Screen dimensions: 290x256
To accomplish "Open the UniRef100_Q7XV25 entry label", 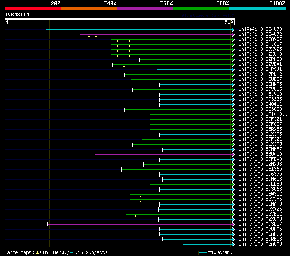I will tap(260, 49).
